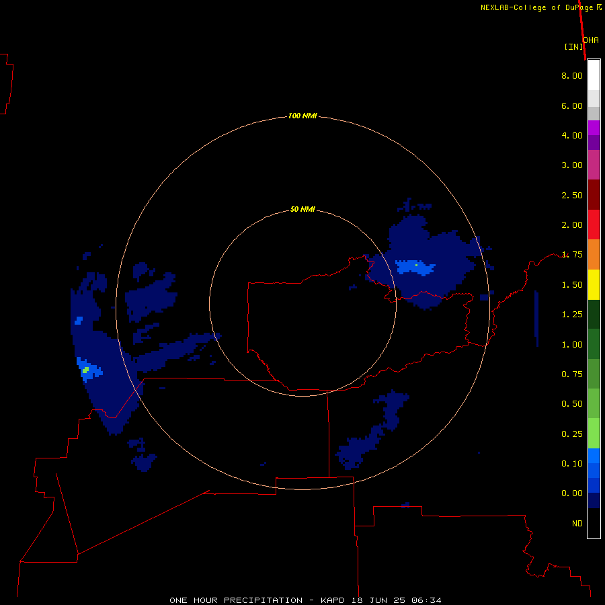This screenshot has height=605, width=605.
Task: Click the 0.00 scale value
Action: 572,493
